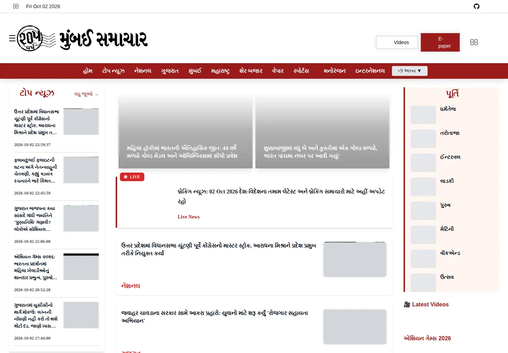This screenshot has height=353, width=508.
Task: Open the ગુજરાત menu item
Action: 170,71
